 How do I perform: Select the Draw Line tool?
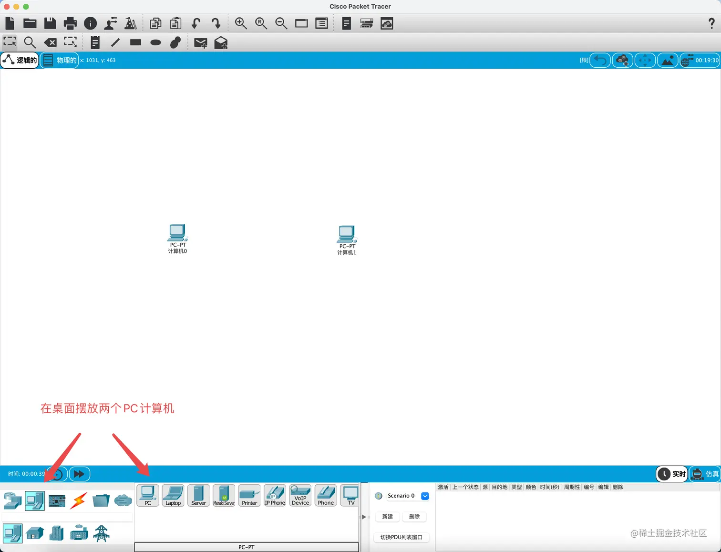tap(115, 42)
